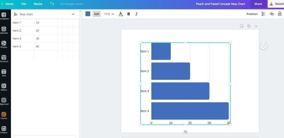
Task: Open the Position options
Action: pyautogui.click(x=252, y=14)
